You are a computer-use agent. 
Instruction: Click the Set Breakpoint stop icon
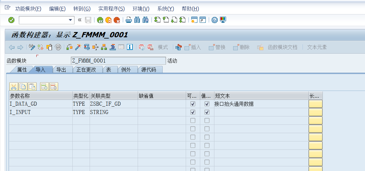[142, 47]
